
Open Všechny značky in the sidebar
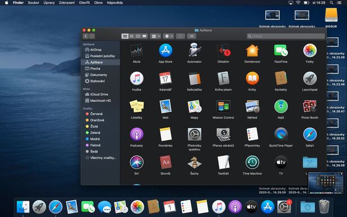(x=101, y=158)
